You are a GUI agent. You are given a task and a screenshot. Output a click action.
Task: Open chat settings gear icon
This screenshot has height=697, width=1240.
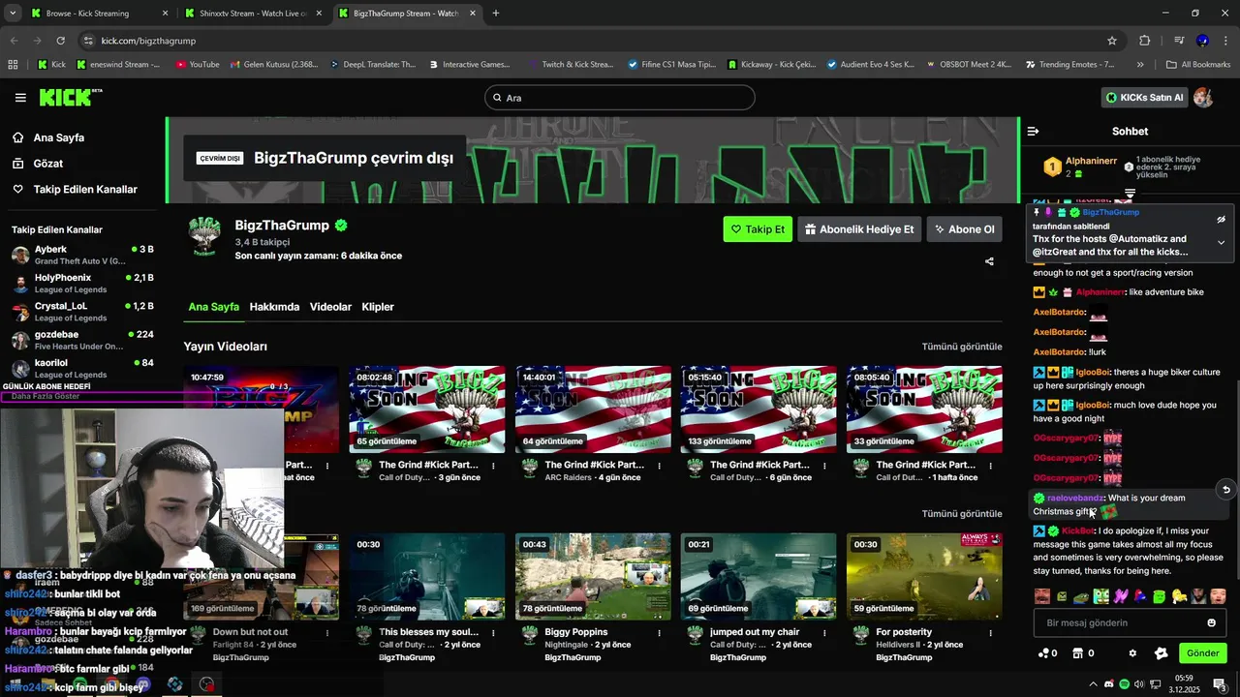(1132, 653)
